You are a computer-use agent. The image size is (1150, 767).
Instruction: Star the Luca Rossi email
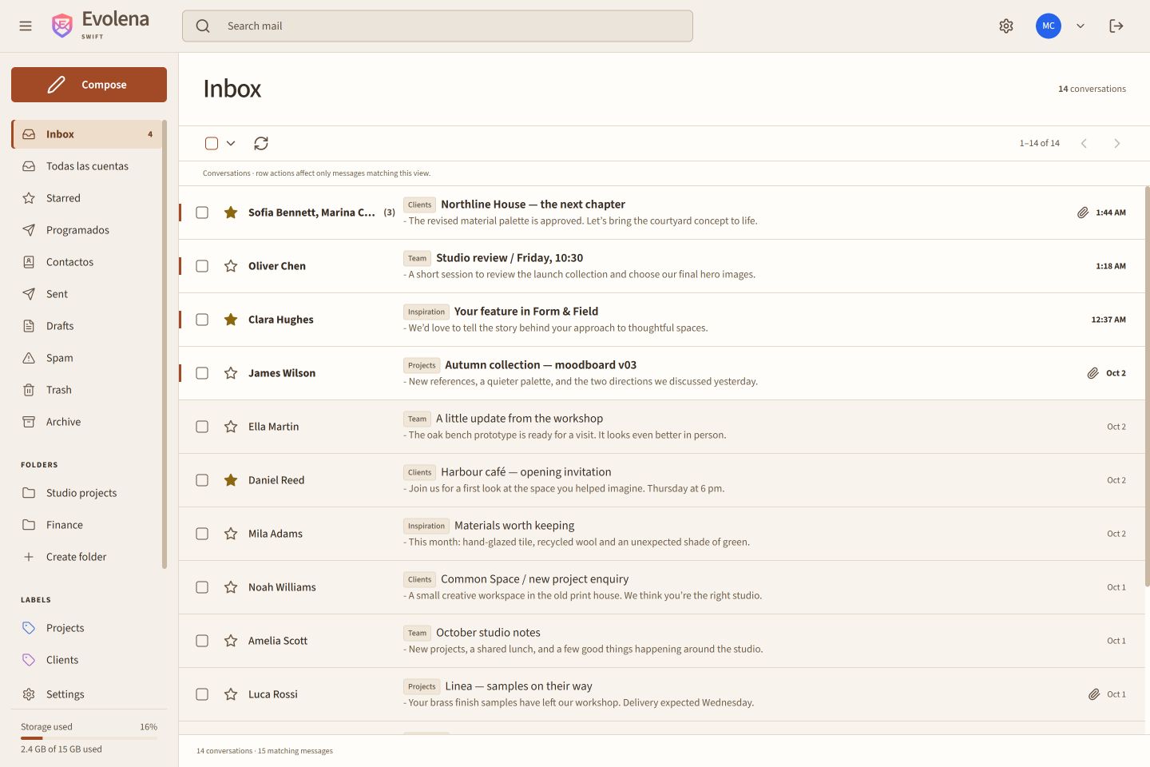(x=231, y=694)
